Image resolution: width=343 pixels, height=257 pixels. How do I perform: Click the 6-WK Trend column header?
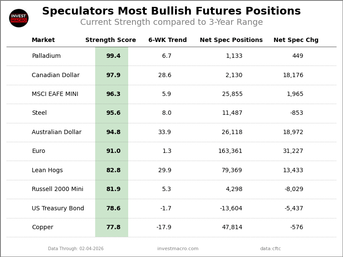click(168, 40)
